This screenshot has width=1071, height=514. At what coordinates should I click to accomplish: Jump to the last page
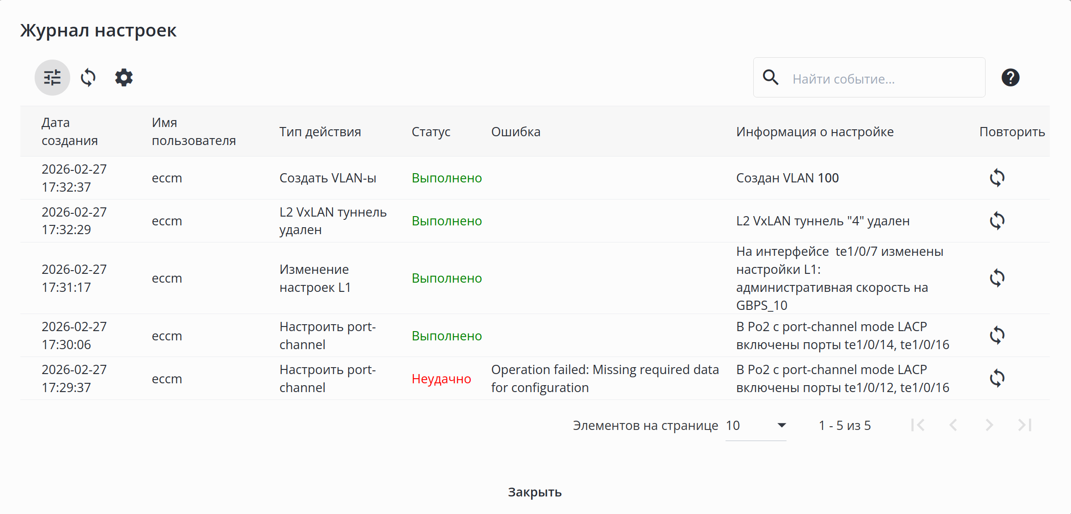pos(1024,425)
